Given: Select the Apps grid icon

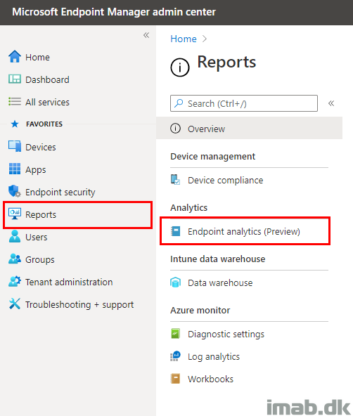Looking at the screenshot, I should tap(15, 169).
